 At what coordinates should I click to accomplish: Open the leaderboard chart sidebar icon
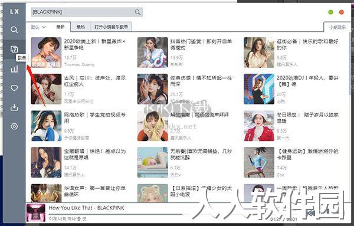[14, 68]
